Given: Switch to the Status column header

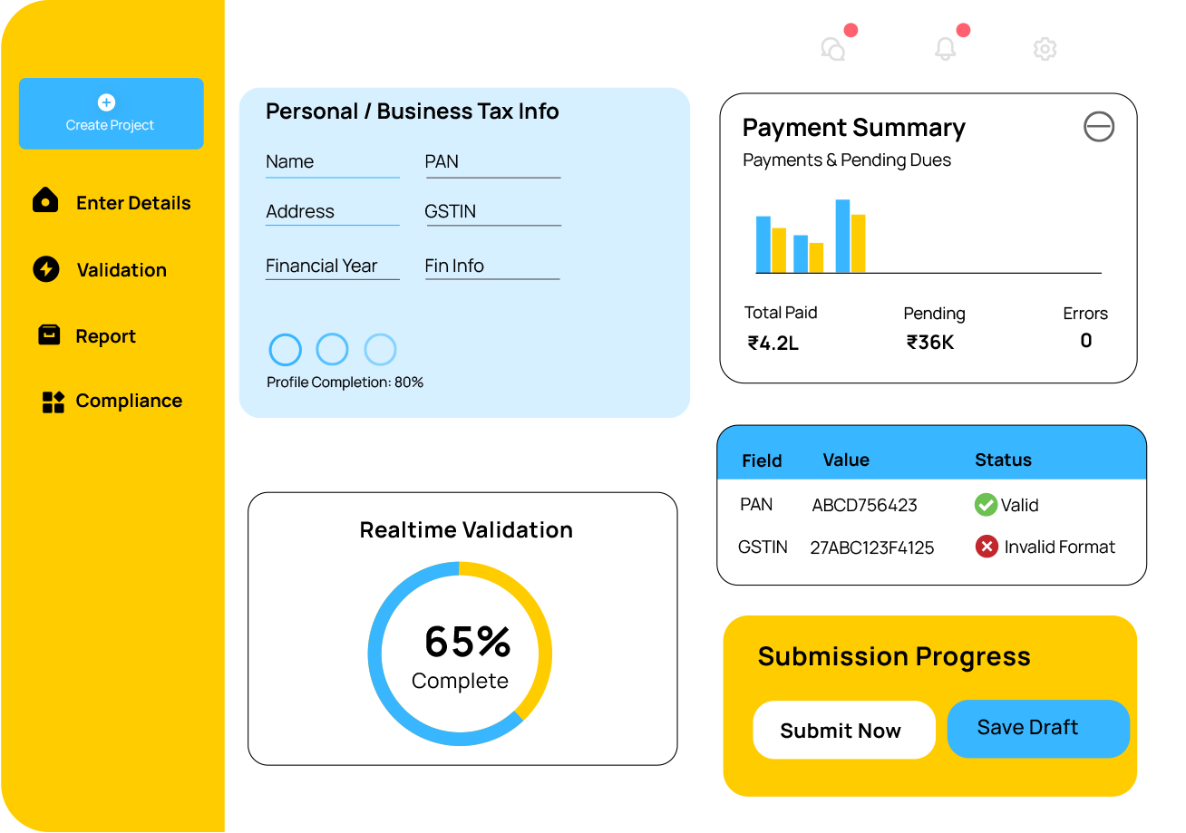Looking at the screenshot, I should (x=1003, y=460).
